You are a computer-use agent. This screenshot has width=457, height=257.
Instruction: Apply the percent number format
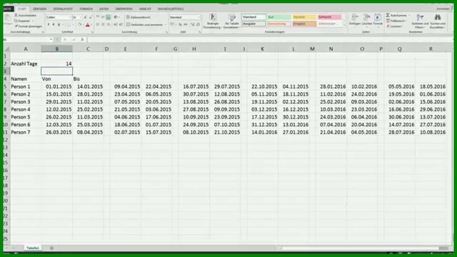(180, 25)
